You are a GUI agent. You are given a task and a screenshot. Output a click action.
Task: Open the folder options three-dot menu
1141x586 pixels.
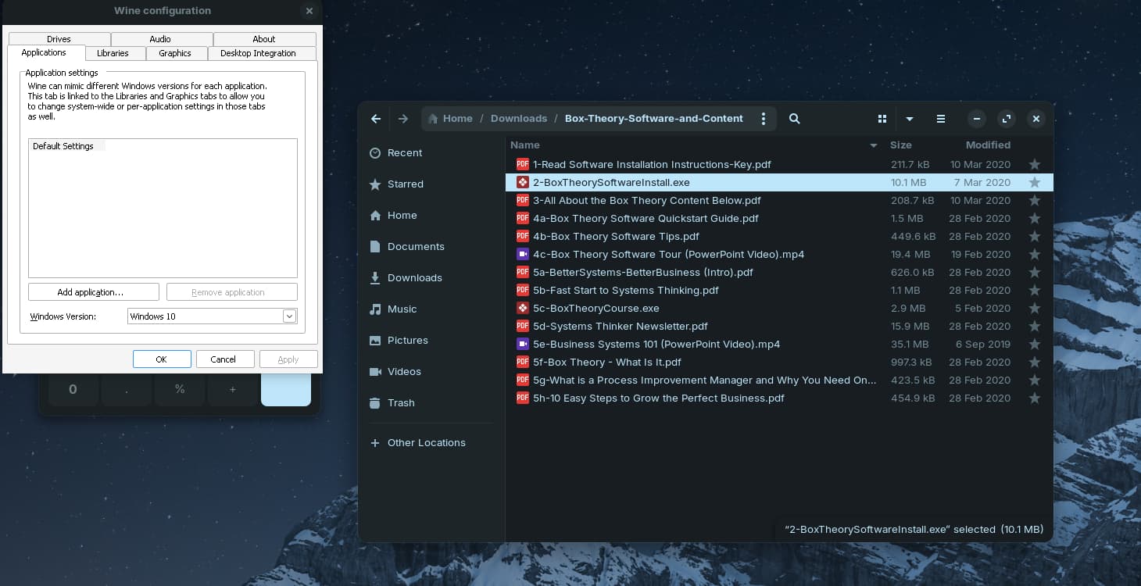coord(764,119)
